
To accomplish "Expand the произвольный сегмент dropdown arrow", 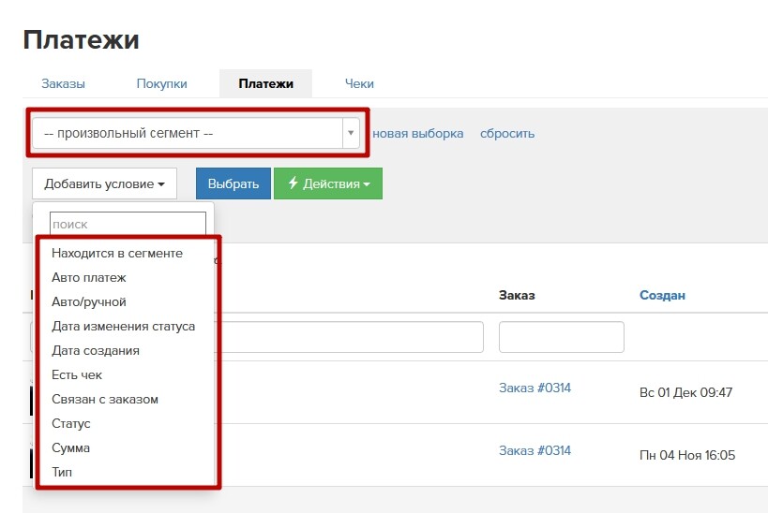I will 351,133.
